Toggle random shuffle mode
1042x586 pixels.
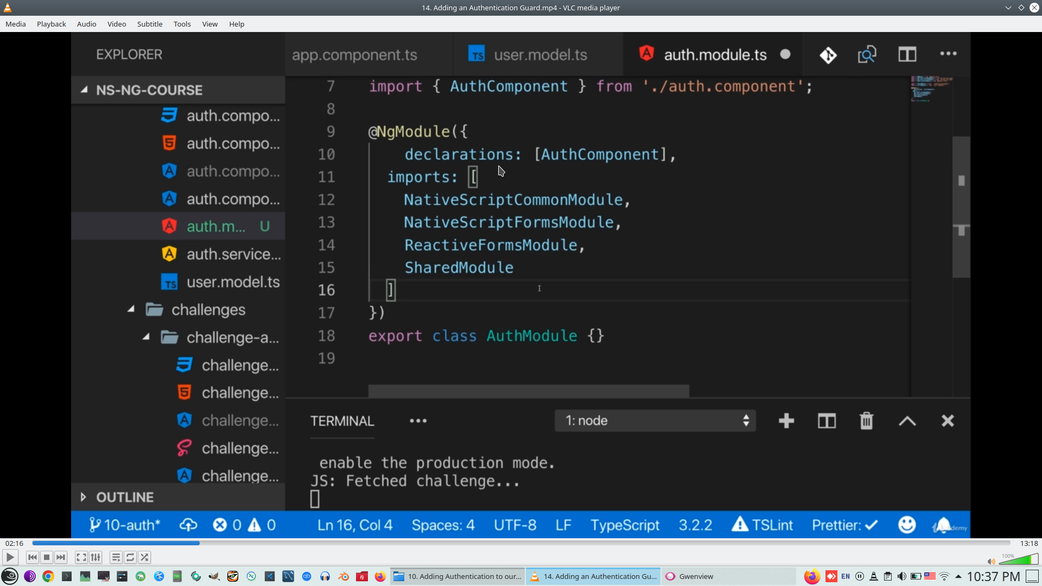click(x=144, y=557)
